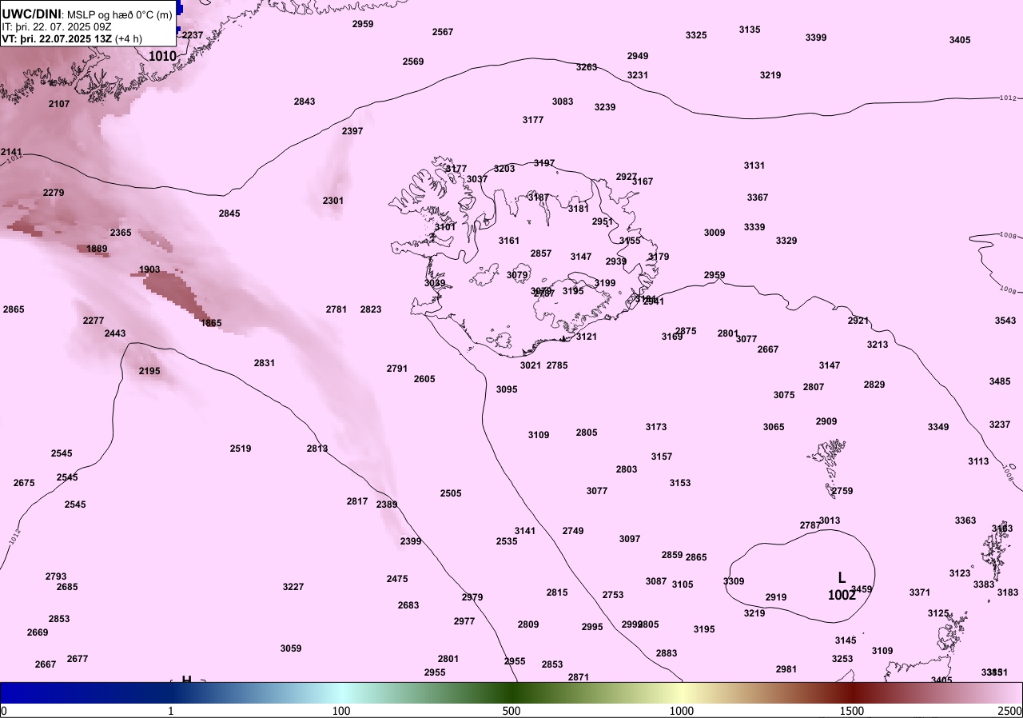Click the height value 3083
Image resolution: width=1023 pixels, height=718 pixels.
point(563,102)
